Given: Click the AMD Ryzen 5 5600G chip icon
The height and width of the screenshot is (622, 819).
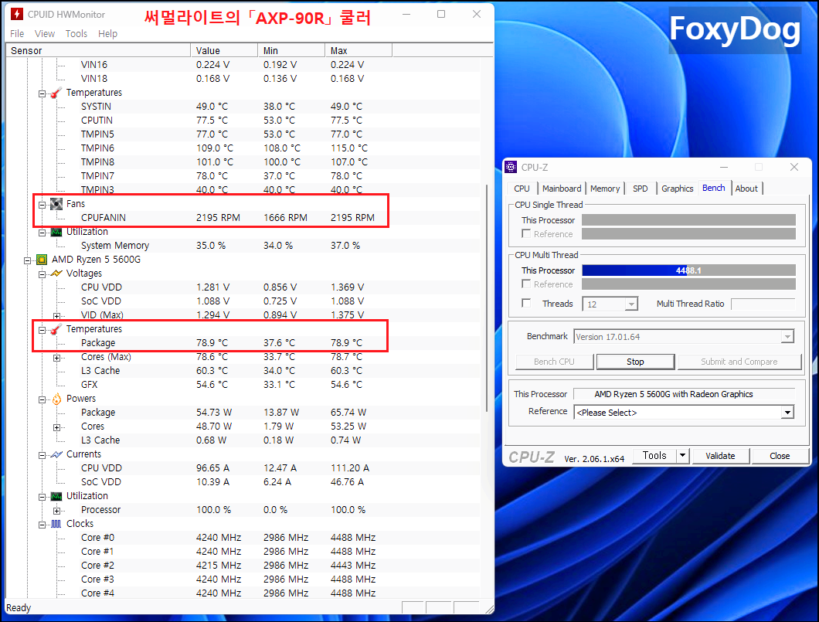Looking at the screenshot, I should click(41, 260).
